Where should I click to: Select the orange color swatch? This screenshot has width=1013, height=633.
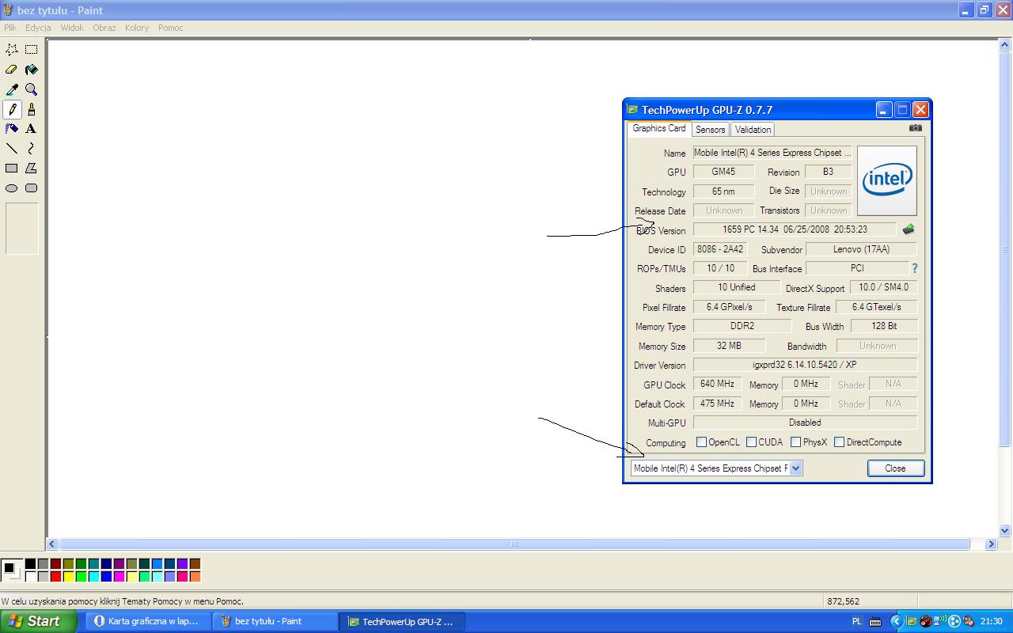[x=195, y=576]
